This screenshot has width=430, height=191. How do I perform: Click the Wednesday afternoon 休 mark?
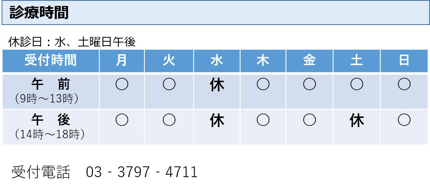click(217, 121)
